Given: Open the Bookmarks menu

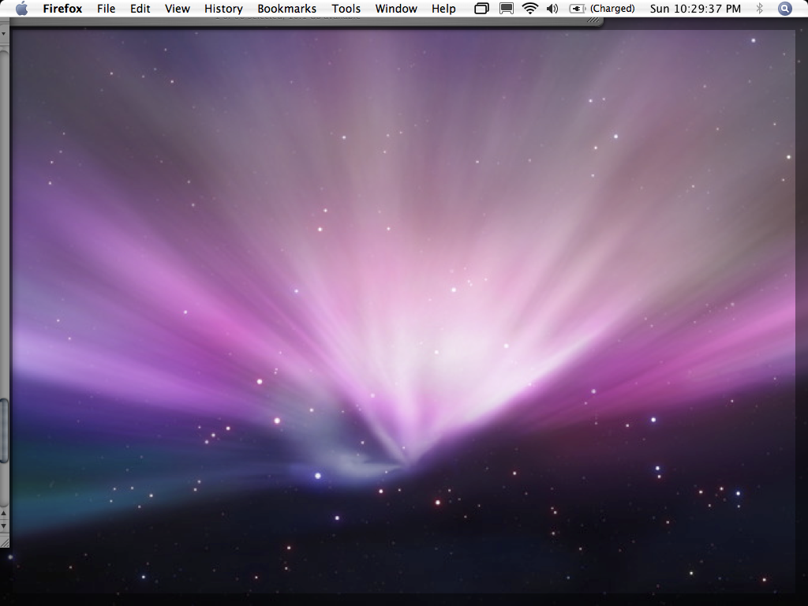Looking at the screenshot, I should [286, 9].
